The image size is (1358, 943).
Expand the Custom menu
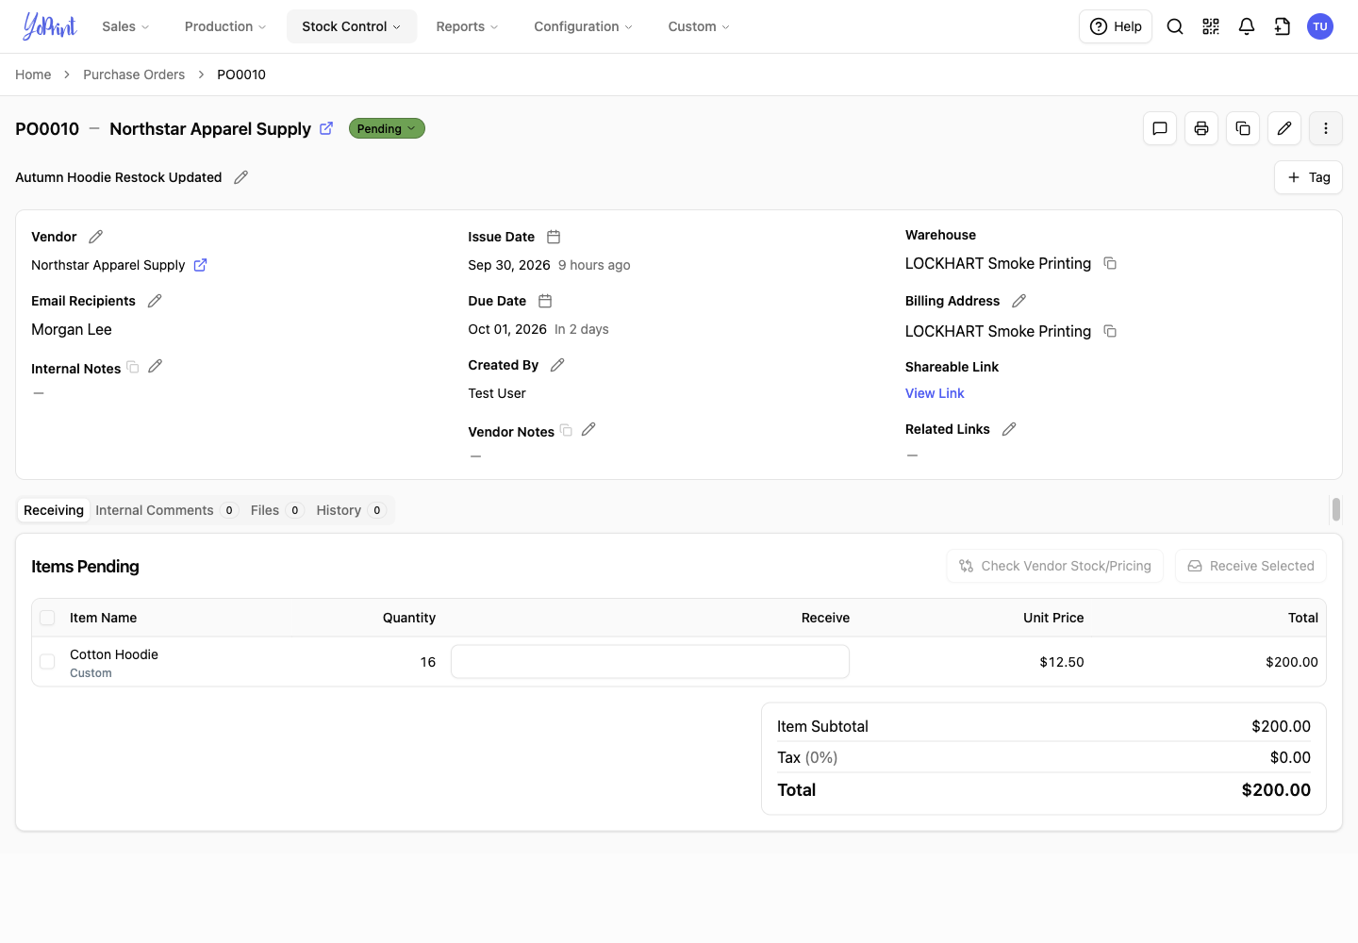coord(699,26)
